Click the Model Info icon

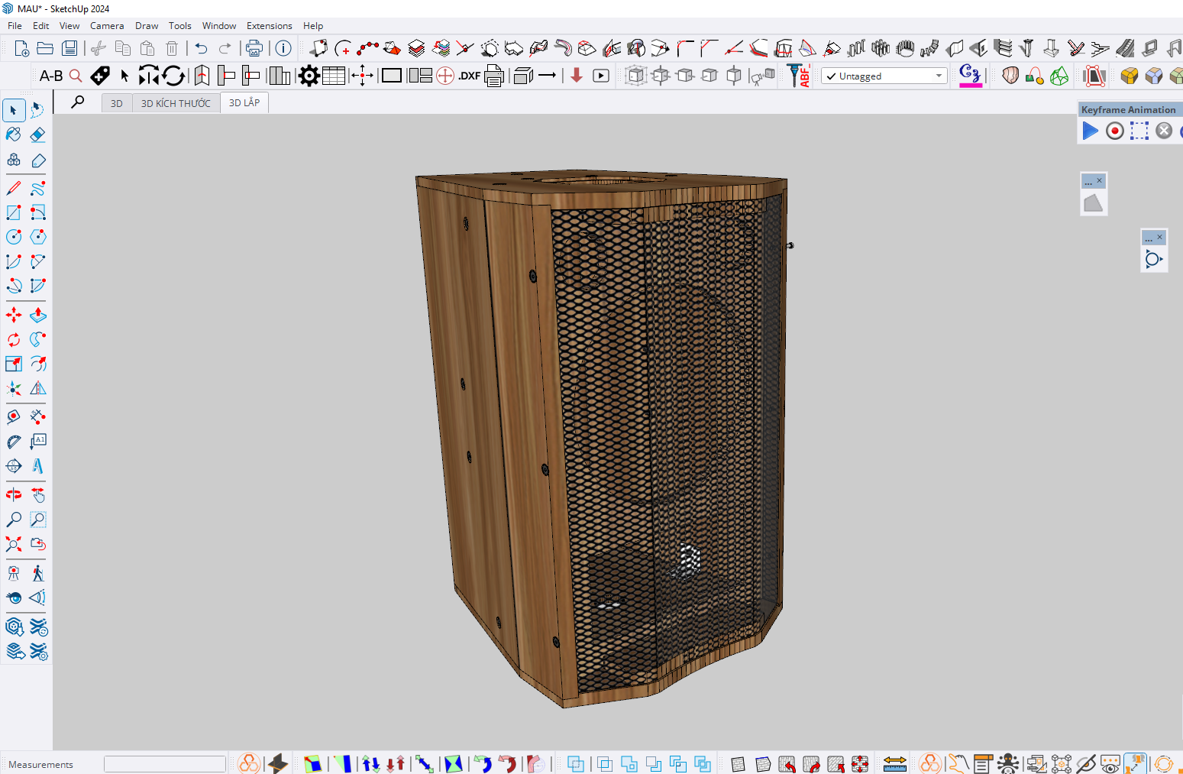coord(283,48)
